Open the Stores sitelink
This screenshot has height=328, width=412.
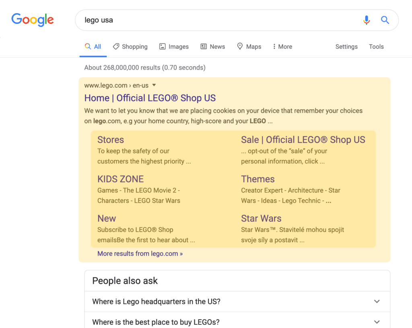pyautogui.click(x=111, y=140)
